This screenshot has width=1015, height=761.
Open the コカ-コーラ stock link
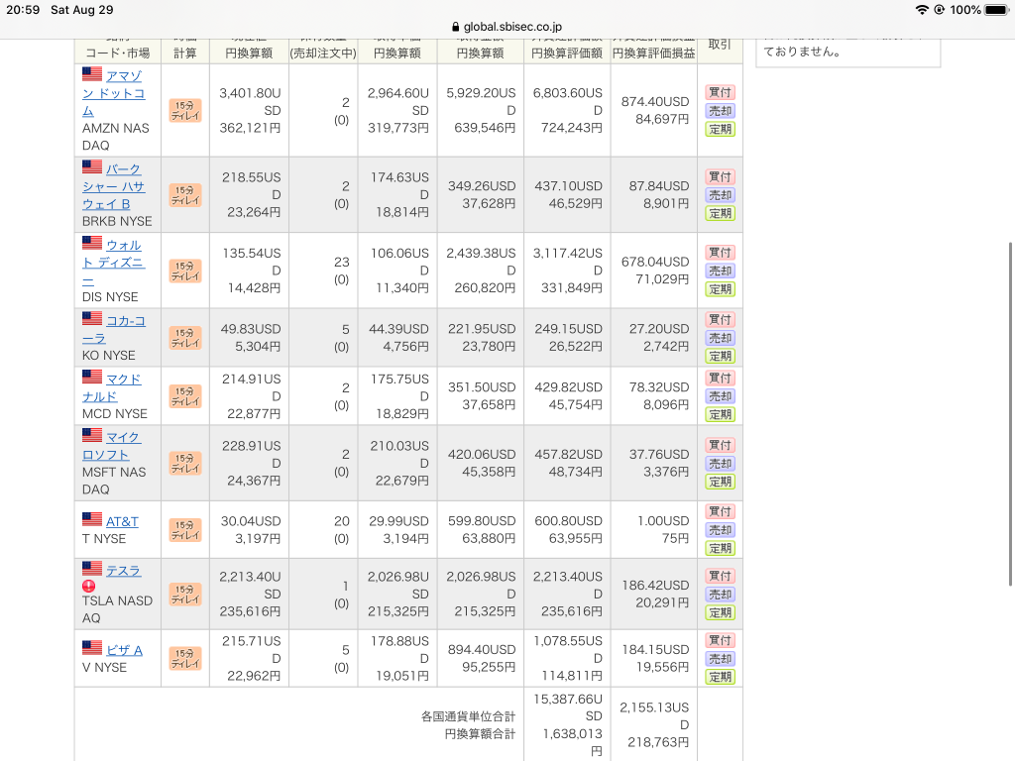tap(115, 329)
